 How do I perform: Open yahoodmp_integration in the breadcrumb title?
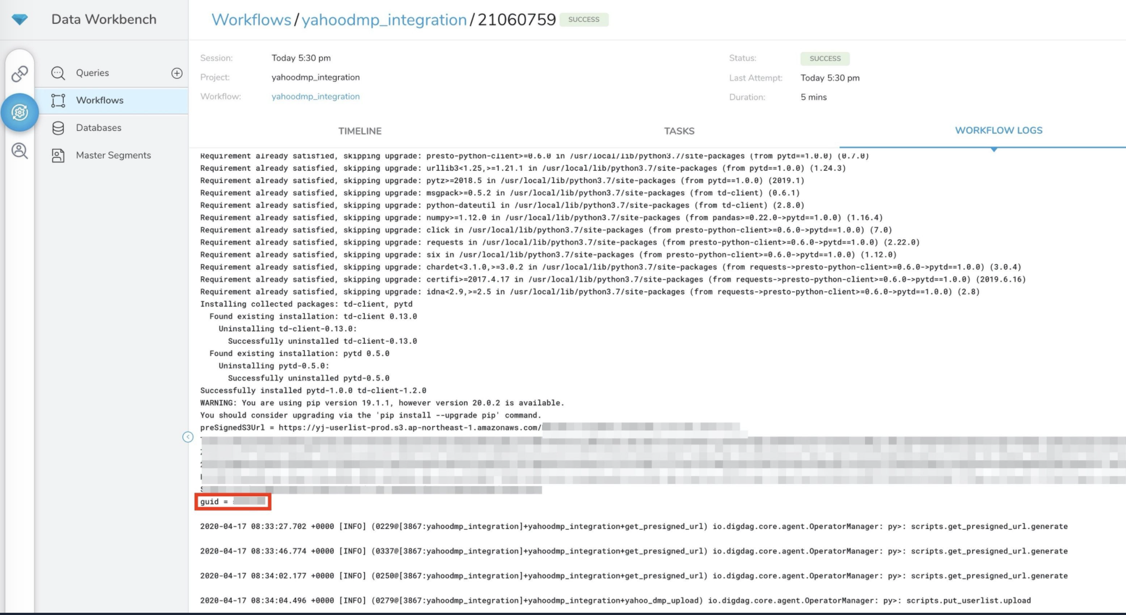(x=384, y=20)
